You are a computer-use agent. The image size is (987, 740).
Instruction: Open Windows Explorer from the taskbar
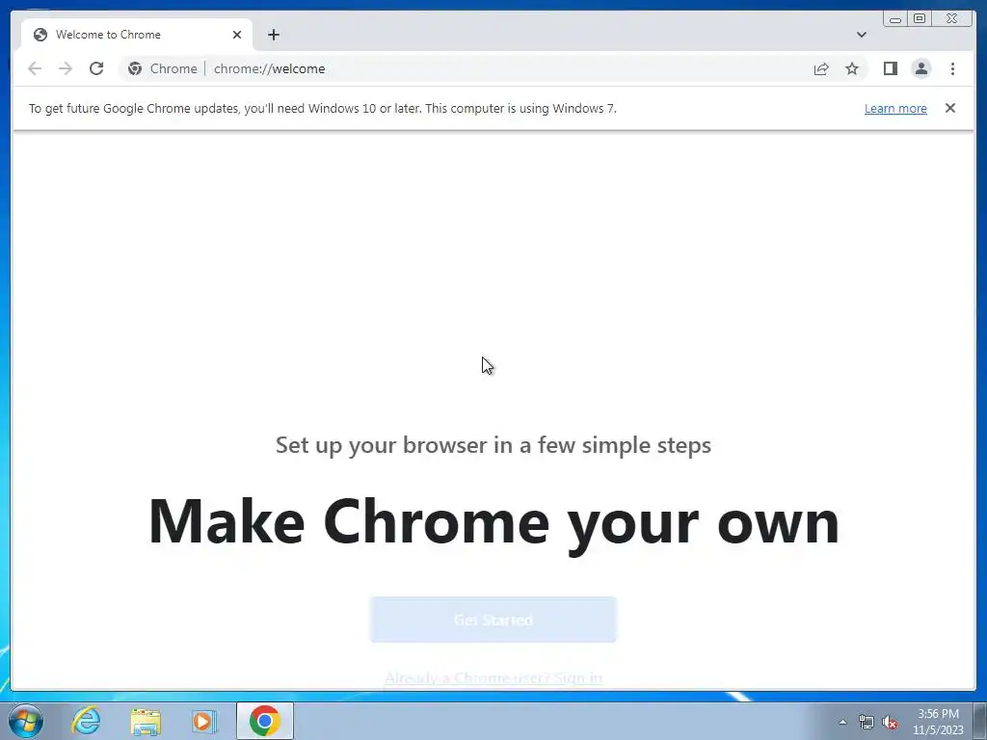(x=146, y=721)
